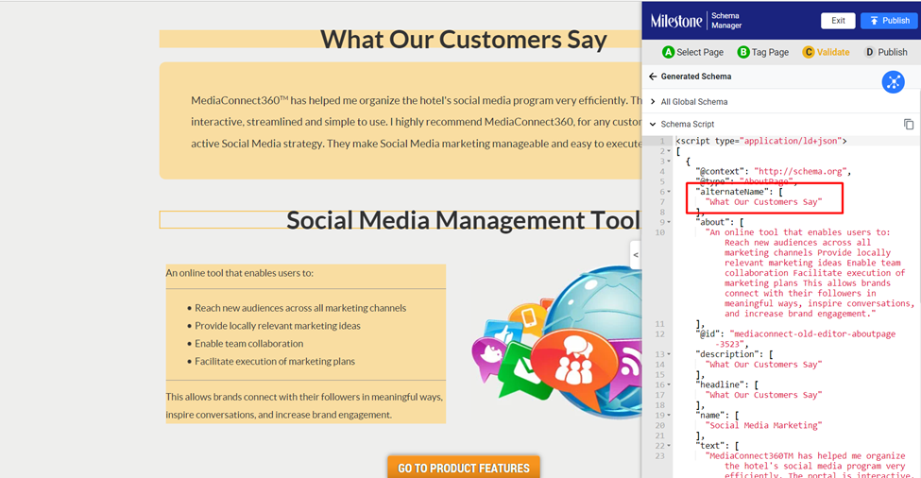Click the GO TO PRODUCT FEATURES button
The image size is (921, 478).
pos(464,468)
